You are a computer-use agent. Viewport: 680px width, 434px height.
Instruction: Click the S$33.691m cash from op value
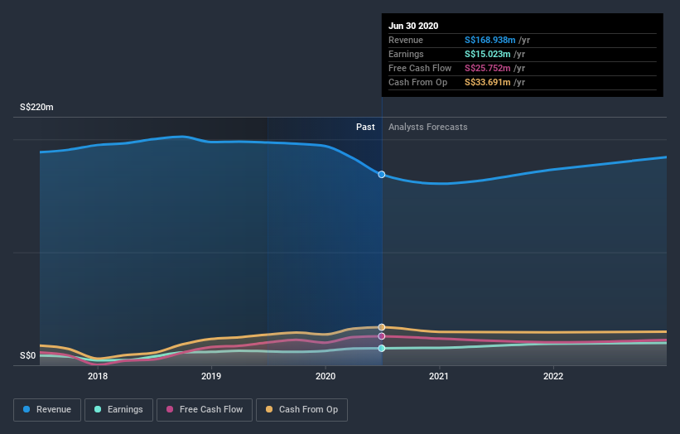click(x=488, y=82)
